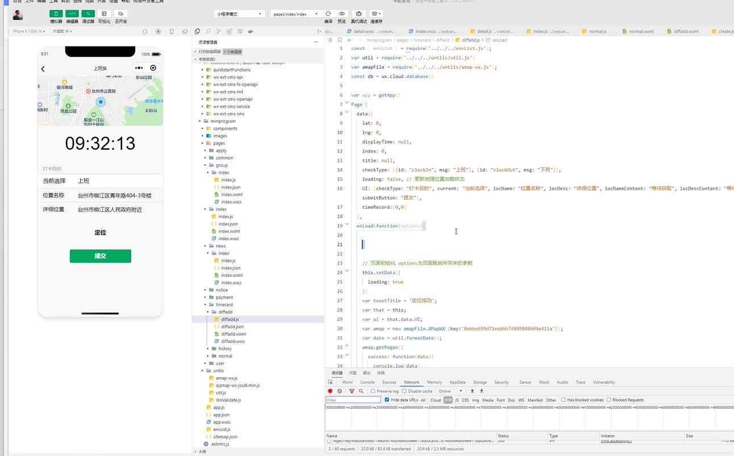Image resolution: width=734 pixels, height=456 pixels.
Task: Expand the notice folder
Action: [222, 290]
